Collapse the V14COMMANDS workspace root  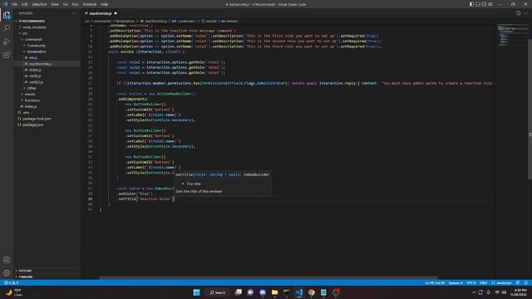[32, 21]
